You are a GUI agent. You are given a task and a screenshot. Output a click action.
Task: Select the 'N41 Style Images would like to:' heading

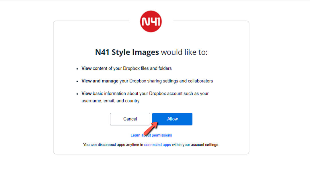pos(151,52)
